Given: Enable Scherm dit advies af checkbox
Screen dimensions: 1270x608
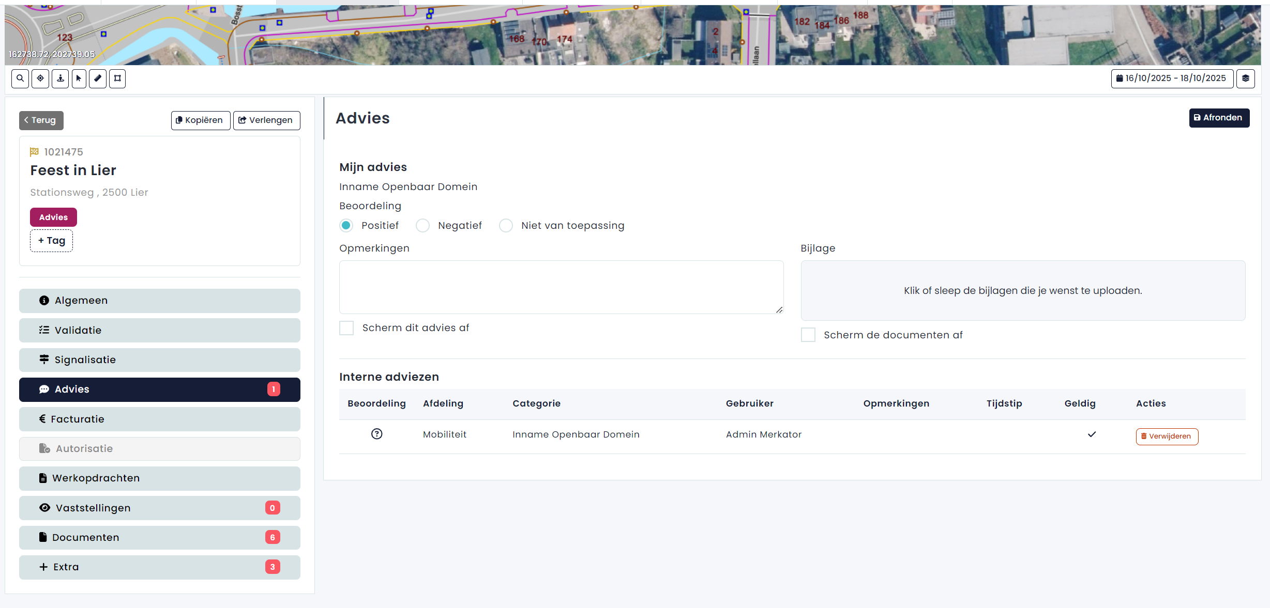Looking at the screenshot, I should [346, 328].
